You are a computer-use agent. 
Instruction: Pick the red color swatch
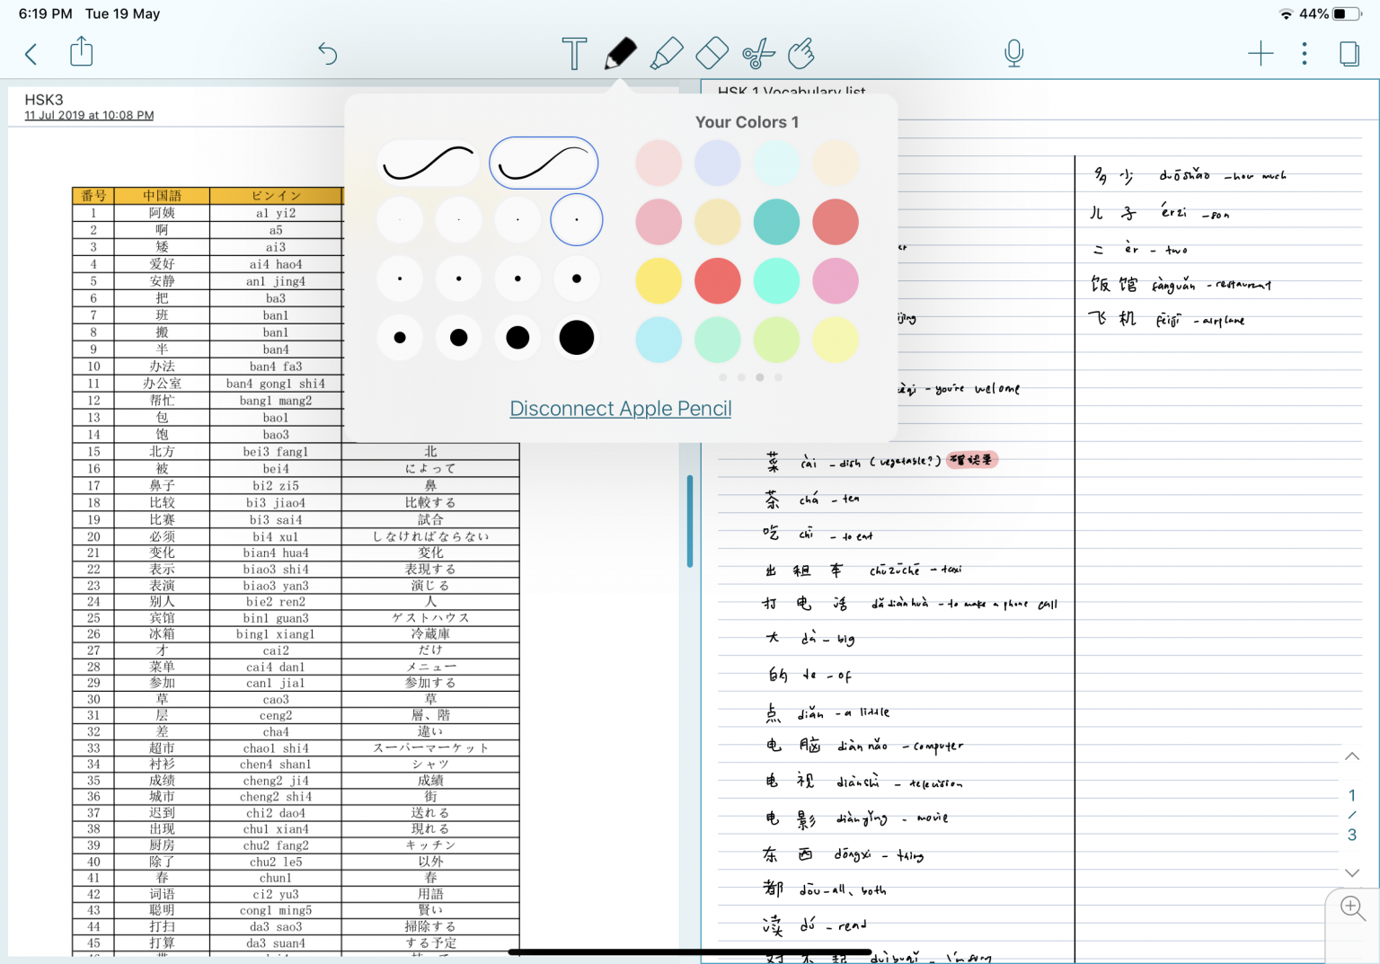[x=717, y=280]
